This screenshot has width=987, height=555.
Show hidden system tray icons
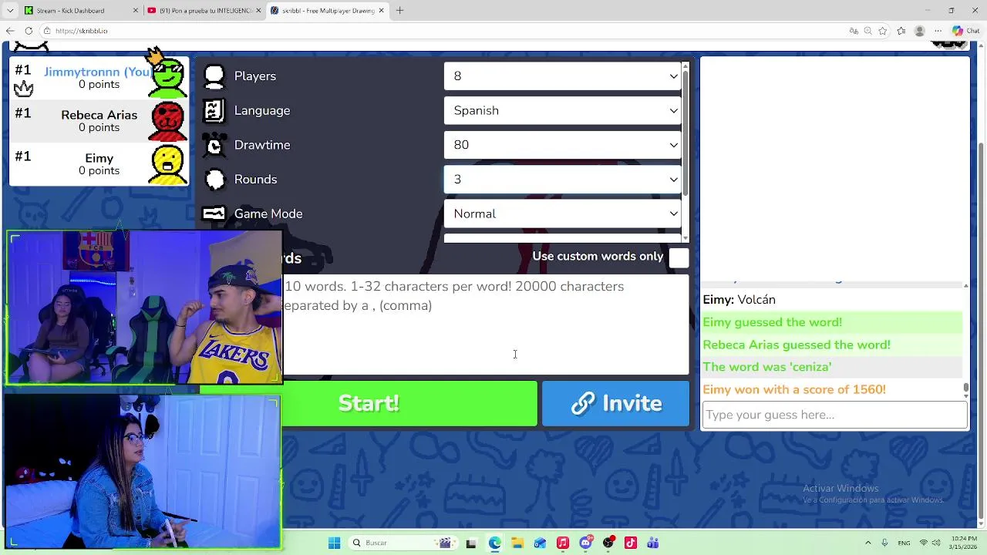pos(868,543)
